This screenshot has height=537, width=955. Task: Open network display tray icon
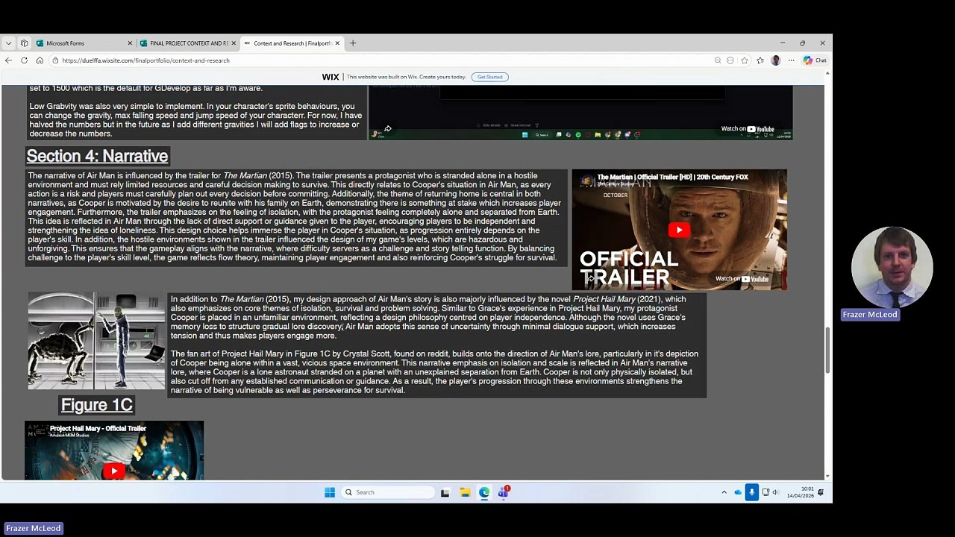click(x=765, y=492)
